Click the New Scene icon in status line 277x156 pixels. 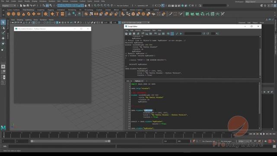point(21,6)
